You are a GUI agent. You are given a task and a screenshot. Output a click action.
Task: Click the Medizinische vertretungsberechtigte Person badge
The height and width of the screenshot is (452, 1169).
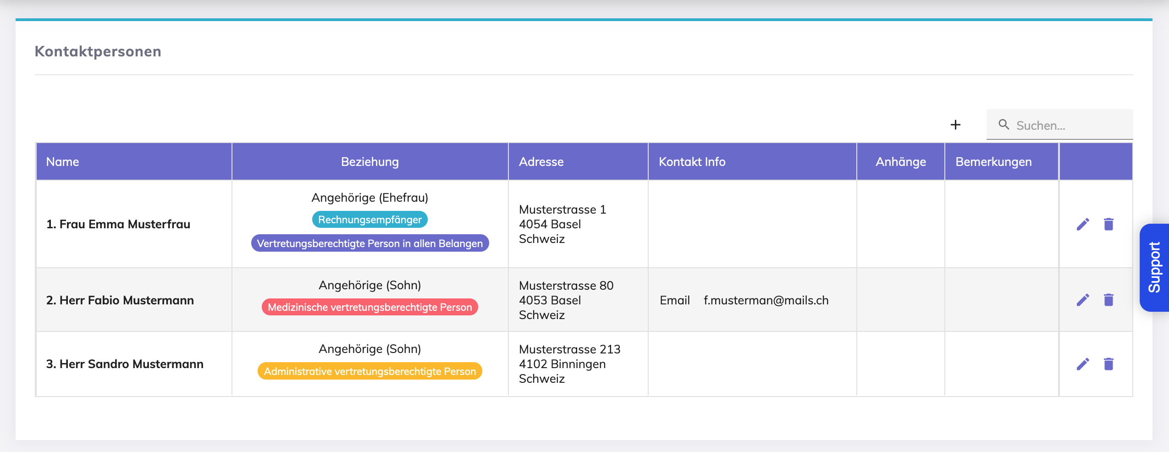click(370, 307)
